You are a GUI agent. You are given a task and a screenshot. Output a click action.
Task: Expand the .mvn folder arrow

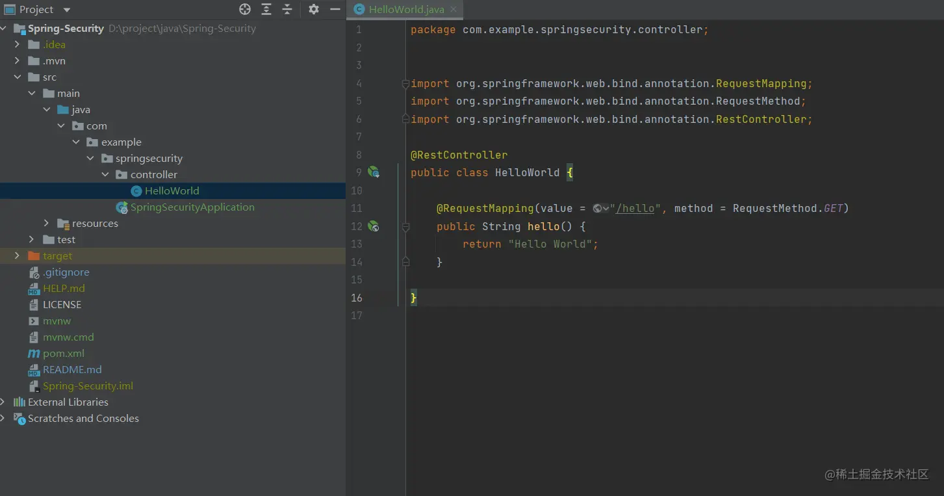tap(18, 61)
